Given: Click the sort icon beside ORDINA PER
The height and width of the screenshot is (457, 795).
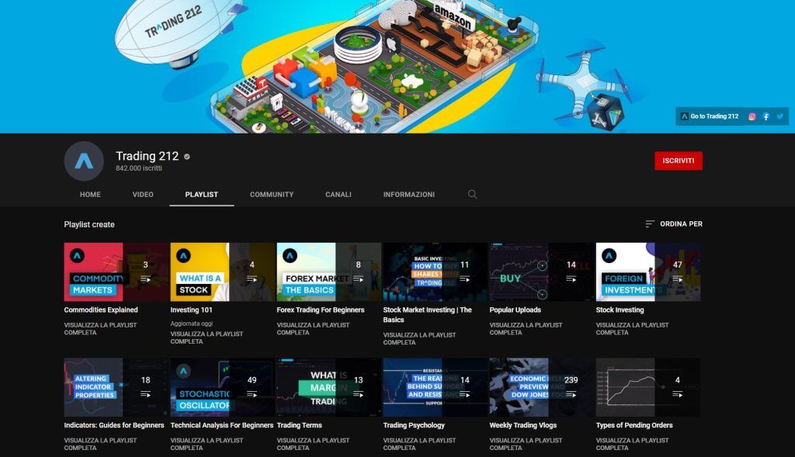Looking at the screenshot, I should 651,223.
